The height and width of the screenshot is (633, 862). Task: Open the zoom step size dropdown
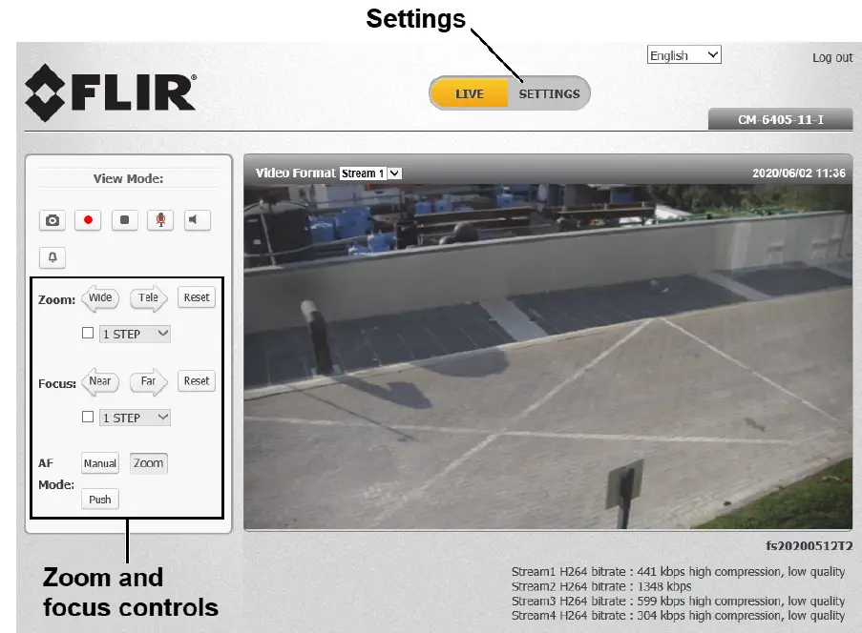tap(134, 333)
